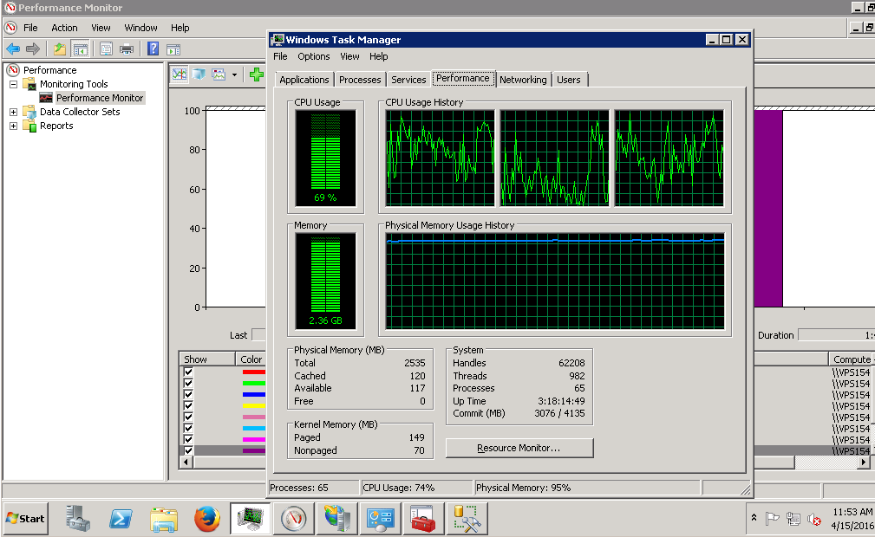Select Performance Monitor in the tree
Screen dimensions: 875x537
(100, 98)
